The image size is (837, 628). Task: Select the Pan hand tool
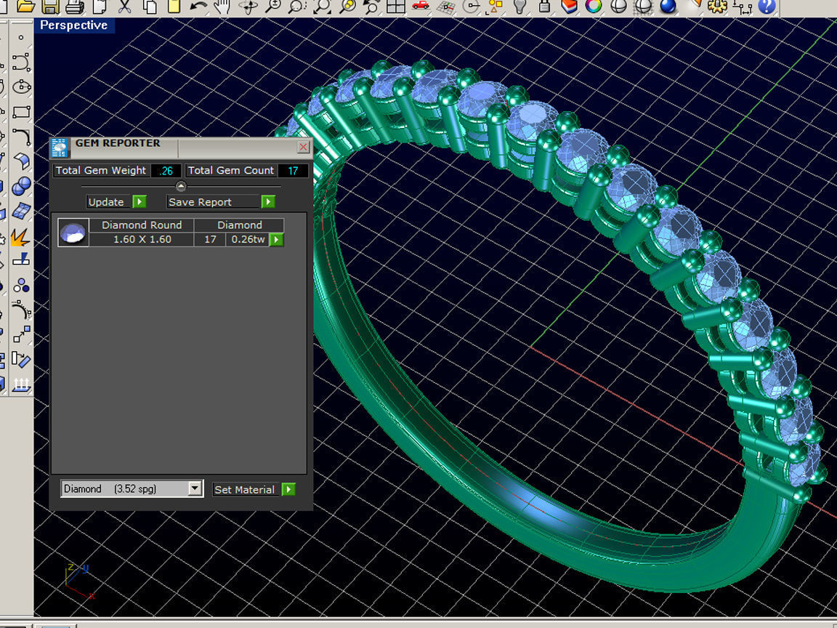(222, 7)
